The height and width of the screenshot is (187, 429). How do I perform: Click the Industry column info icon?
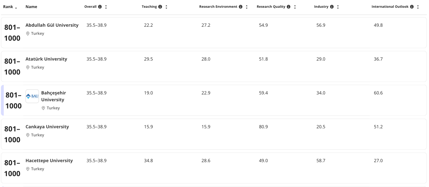(332, 7)
